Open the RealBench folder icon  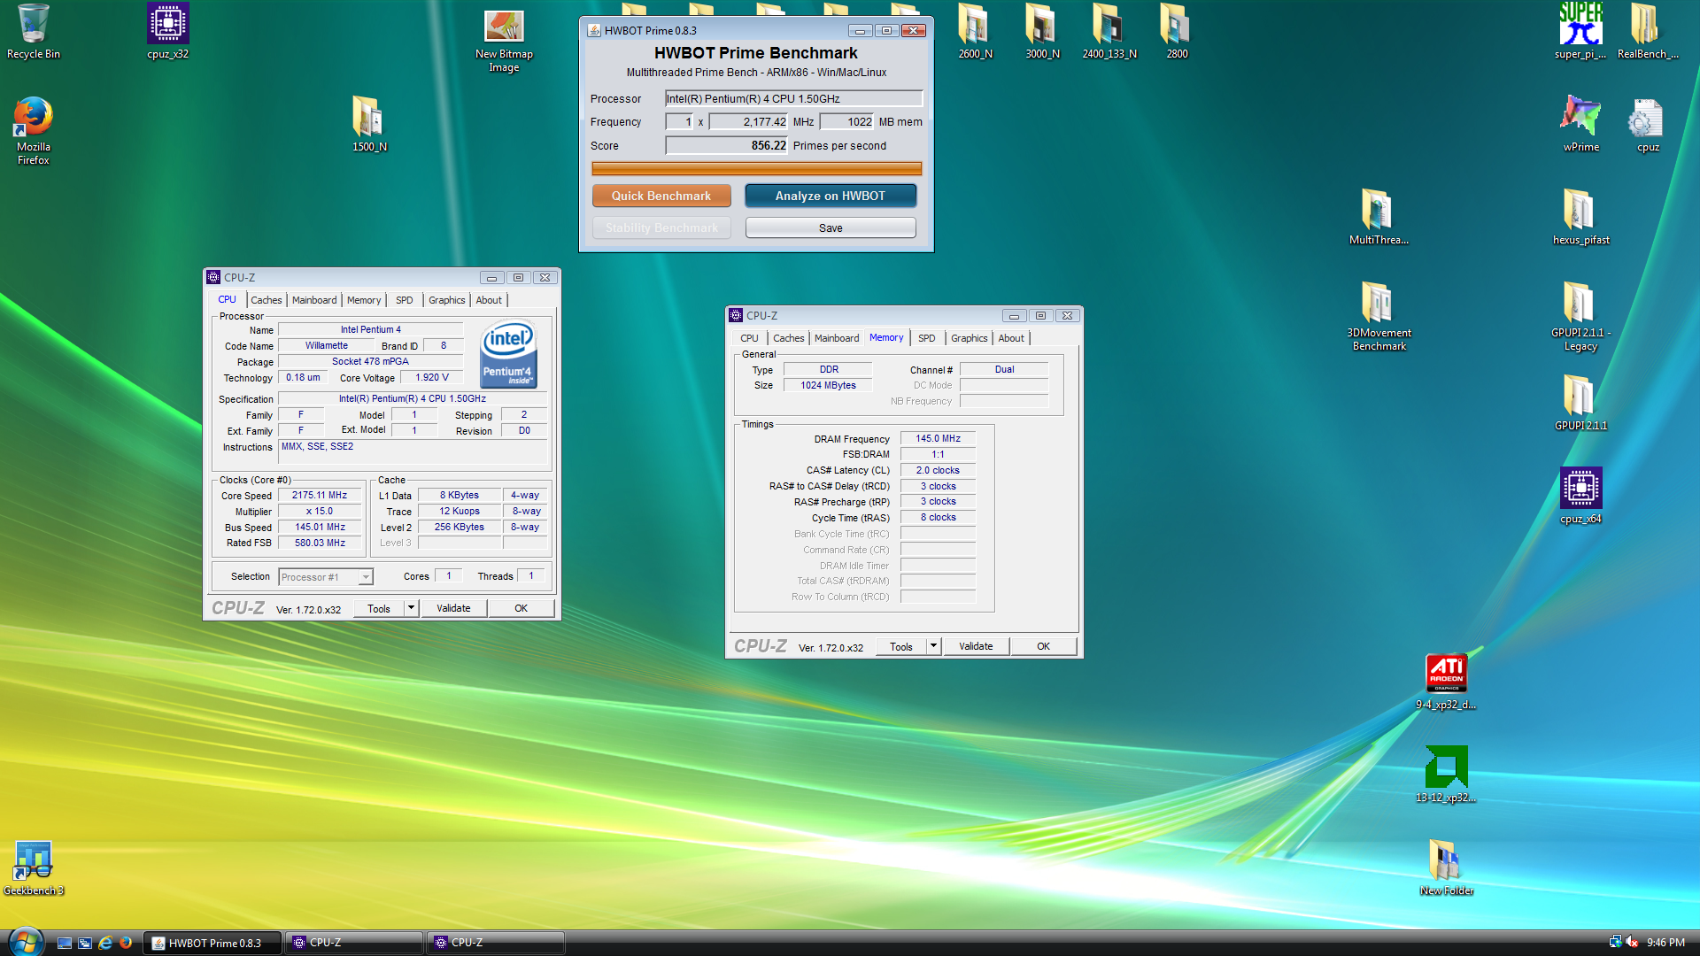(1648, 31)
